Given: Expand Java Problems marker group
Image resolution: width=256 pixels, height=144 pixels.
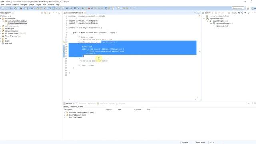Looking at the screenshot, I should click(65, 115).
